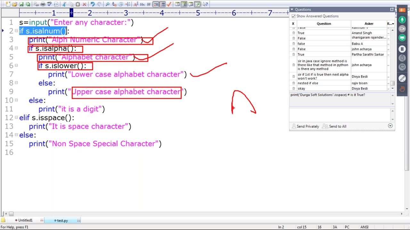Image resolution: width=410 pixels, height=230 pixels.
Task: Click the green screen sharing button
Action: coord(402,38)
